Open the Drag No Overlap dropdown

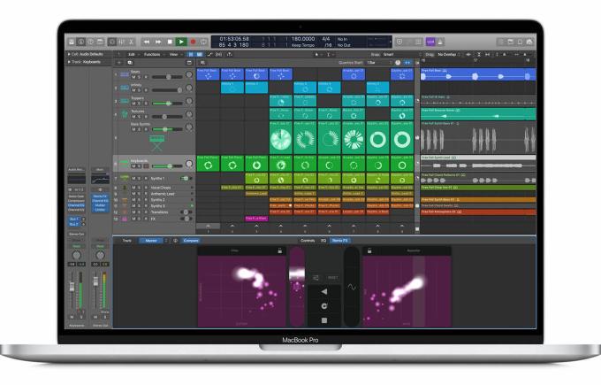click(x=448, y=55)
